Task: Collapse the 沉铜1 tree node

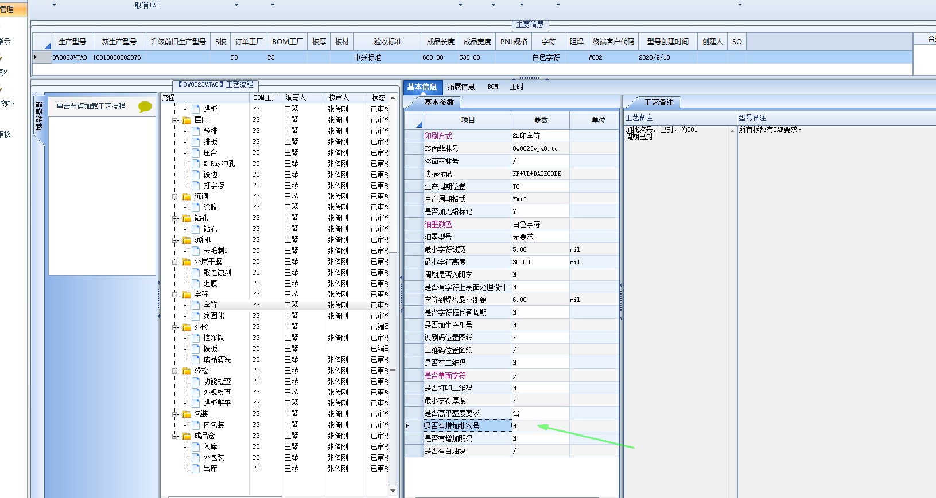Action: 175,240
